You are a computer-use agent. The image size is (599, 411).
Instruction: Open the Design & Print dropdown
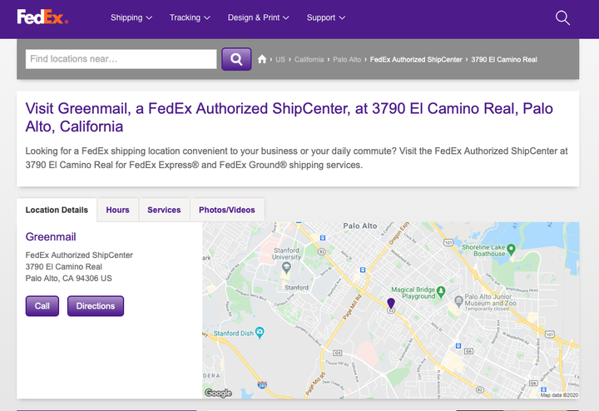point(258,17)
